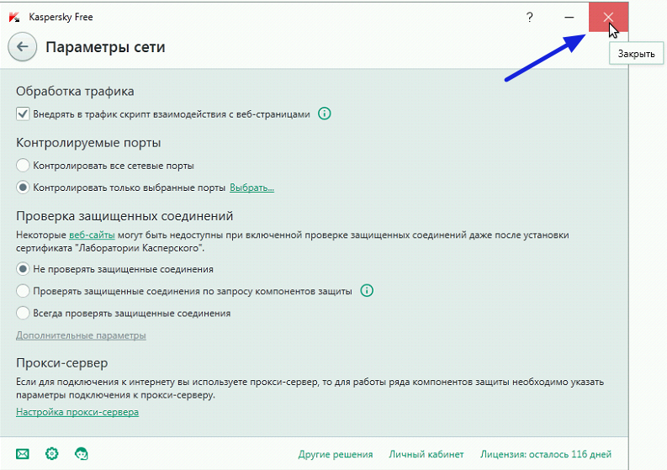Open the support face icon
This screenshot has height=470, width=667.
82,454
